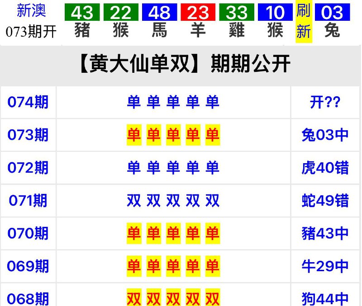Click the highlighted 069期 prediction 单单单单单

[x=173, y=266]
